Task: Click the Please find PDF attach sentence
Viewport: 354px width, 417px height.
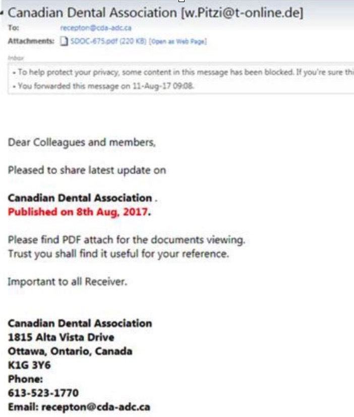Action: pyautogui.click(x=127, y=240)
